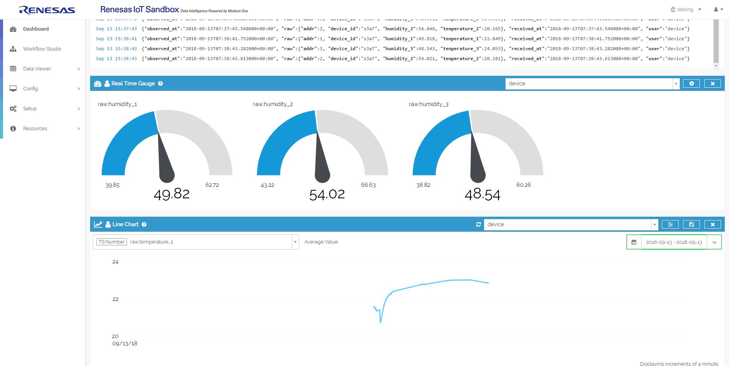This screenshot has height=366, width=729.
Task: Close the Line Chart widget
Action: (x=712, y=224)
